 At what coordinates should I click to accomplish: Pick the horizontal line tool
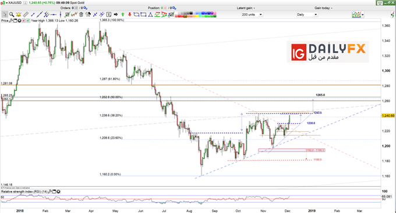pos(54,15)
